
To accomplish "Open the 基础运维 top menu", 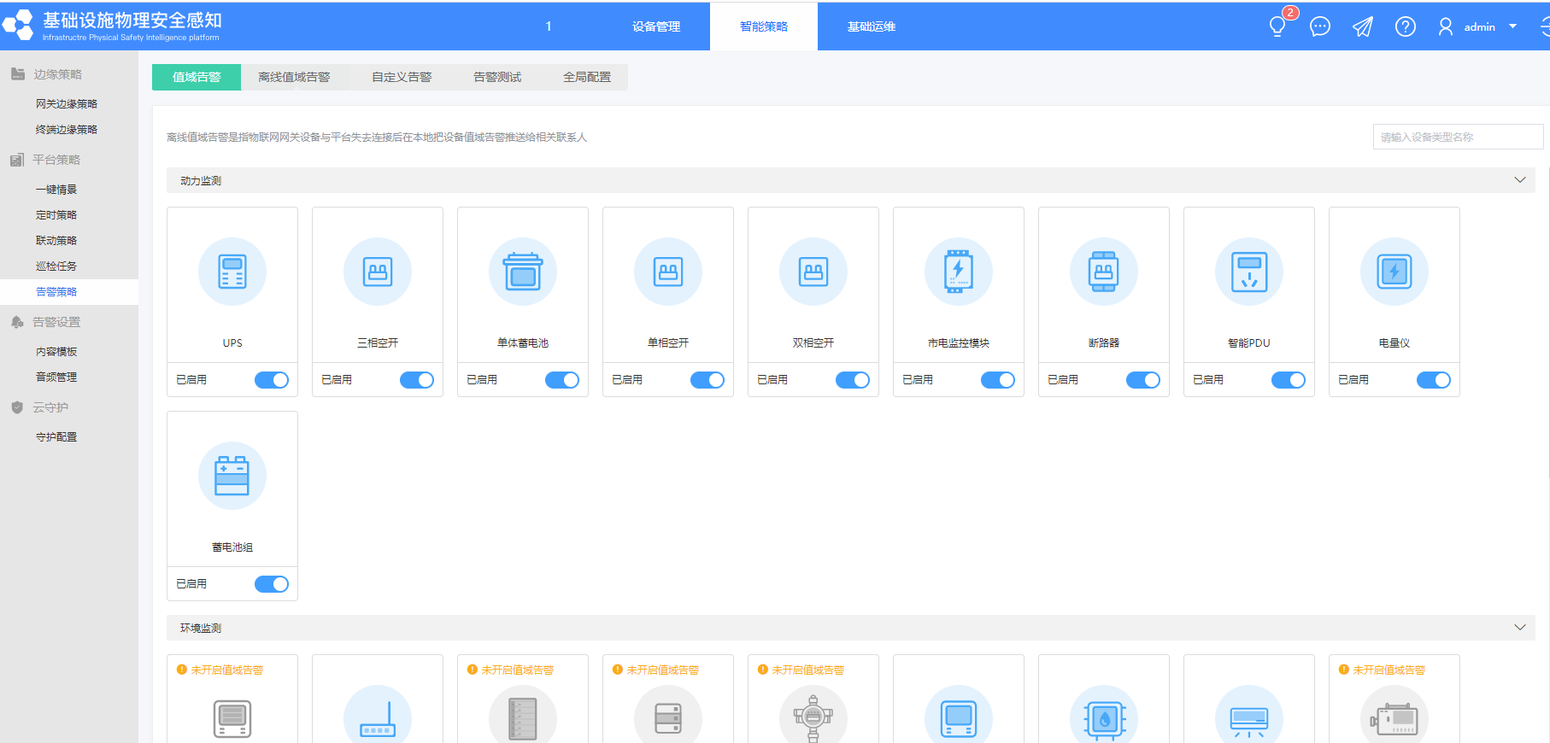I will tap(872, 26).
